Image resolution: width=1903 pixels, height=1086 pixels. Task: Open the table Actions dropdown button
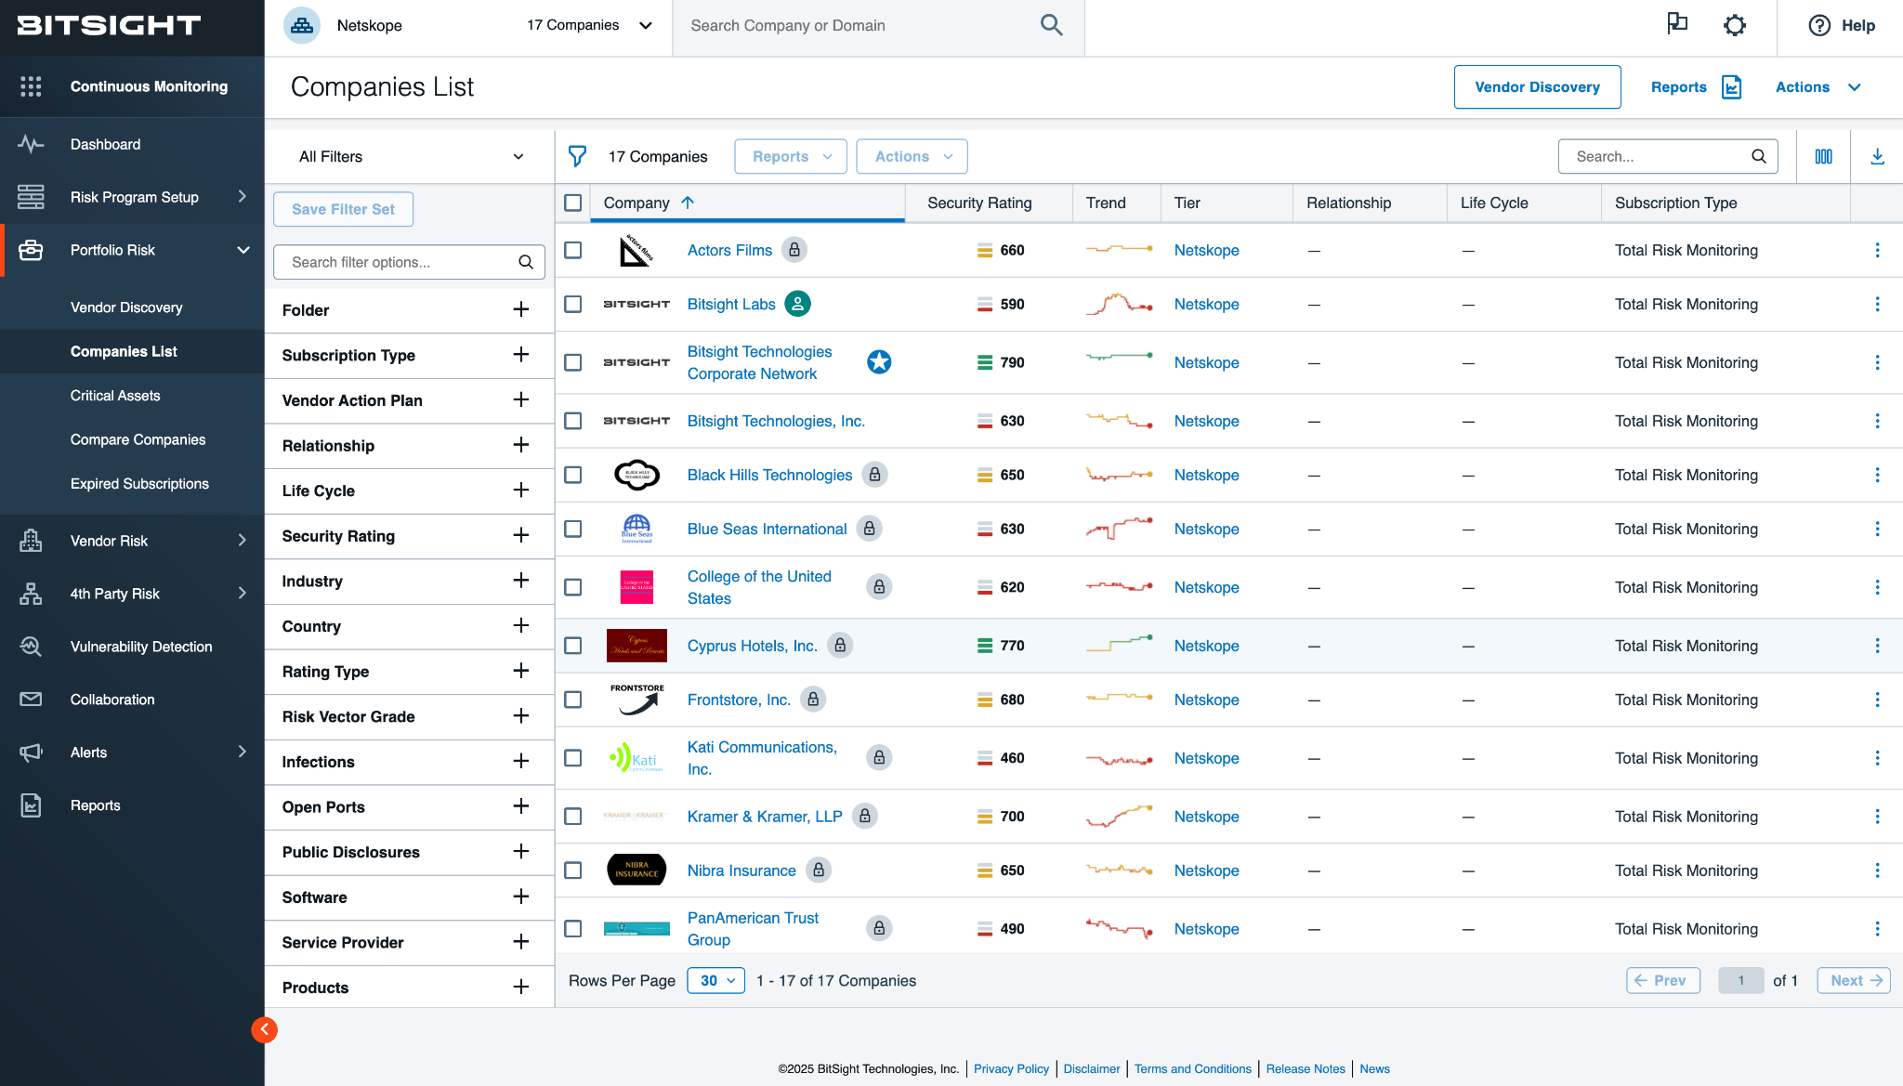(912, 156)
